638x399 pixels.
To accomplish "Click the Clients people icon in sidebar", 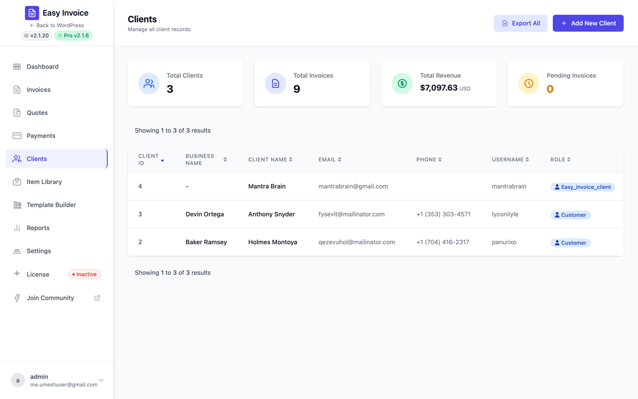I will [17, 159].
